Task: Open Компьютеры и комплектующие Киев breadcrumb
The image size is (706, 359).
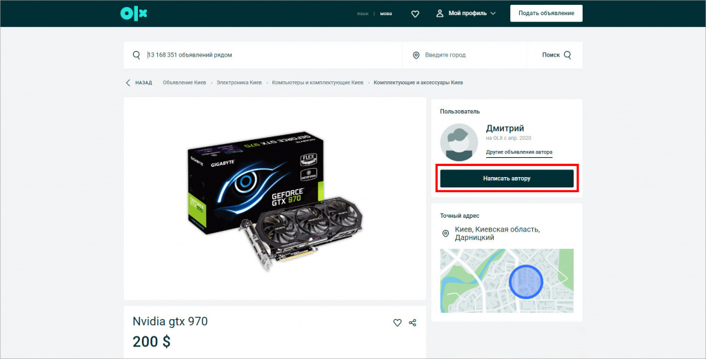Action: [x=317, y=83]
